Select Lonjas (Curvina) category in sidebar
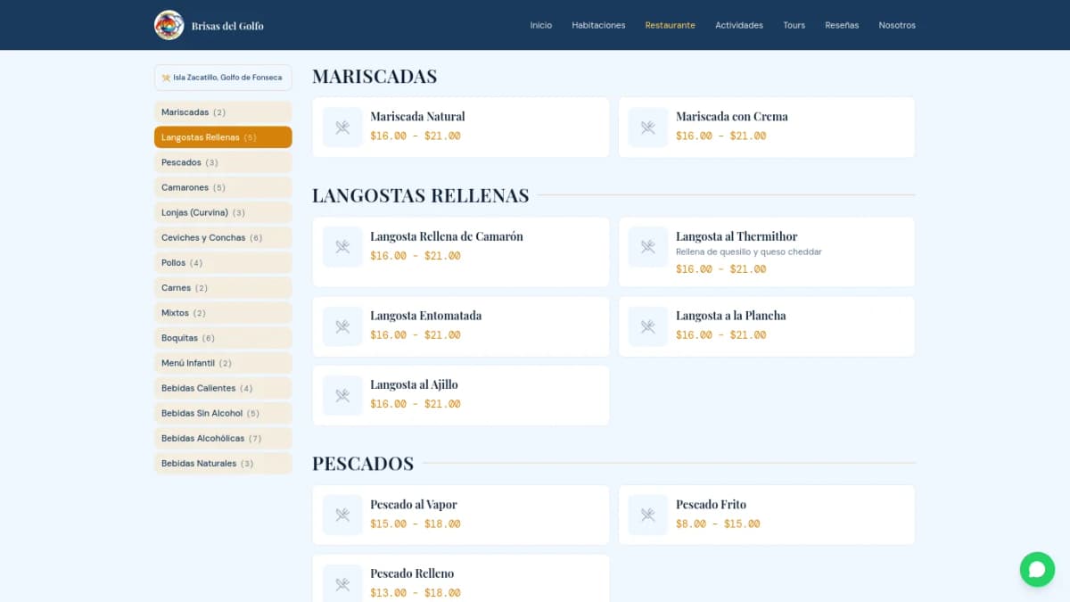Viewport: 1070px width, 602px height. point(223,212)
